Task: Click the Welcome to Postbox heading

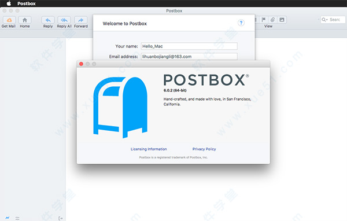Action: pyautogui.click(x=124, y=24)
